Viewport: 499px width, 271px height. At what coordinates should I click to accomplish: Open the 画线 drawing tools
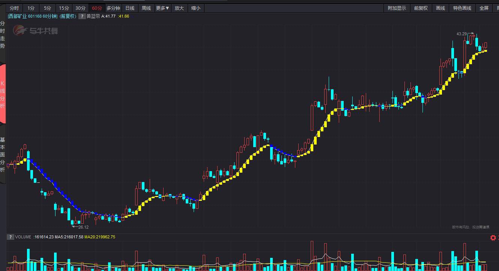point(440,8)
